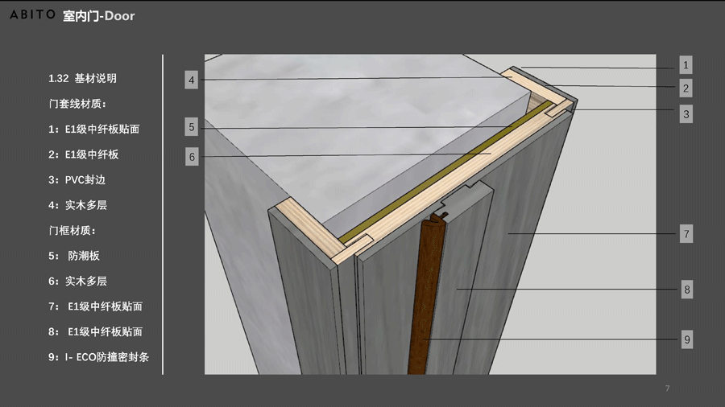Select the 门框材质 subheading
The image size is (725, 407).
(x=72, y=230)
